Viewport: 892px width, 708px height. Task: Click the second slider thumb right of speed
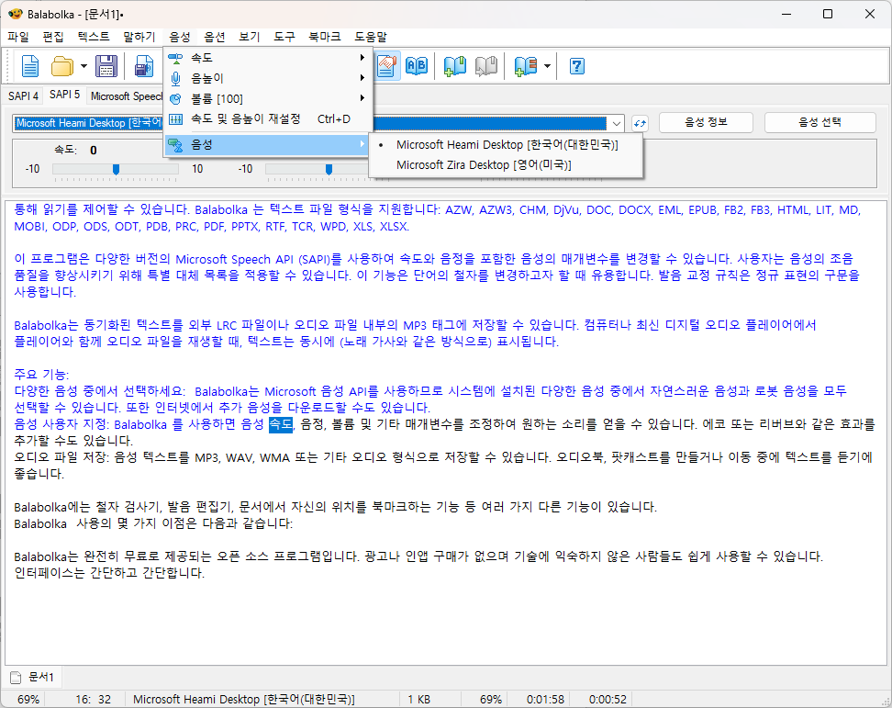pyautogui.click(x=329, y=169)
